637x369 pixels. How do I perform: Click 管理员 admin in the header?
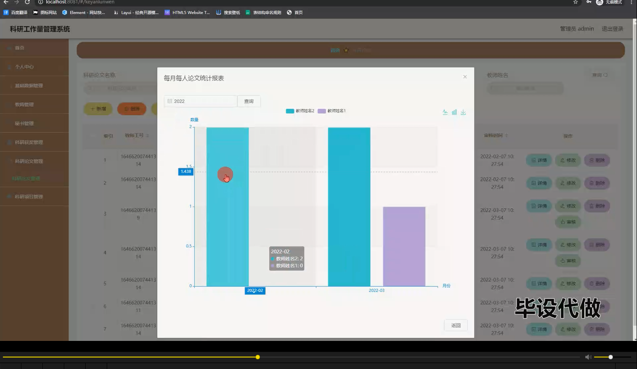click(x=576, y=29)
